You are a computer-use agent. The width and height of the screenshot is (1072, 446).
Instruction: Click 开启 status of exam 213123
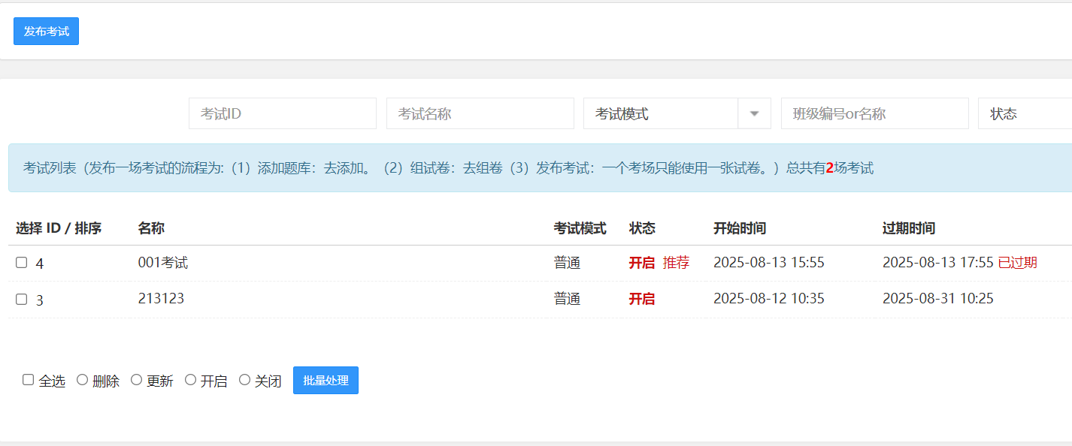[641, 299]
